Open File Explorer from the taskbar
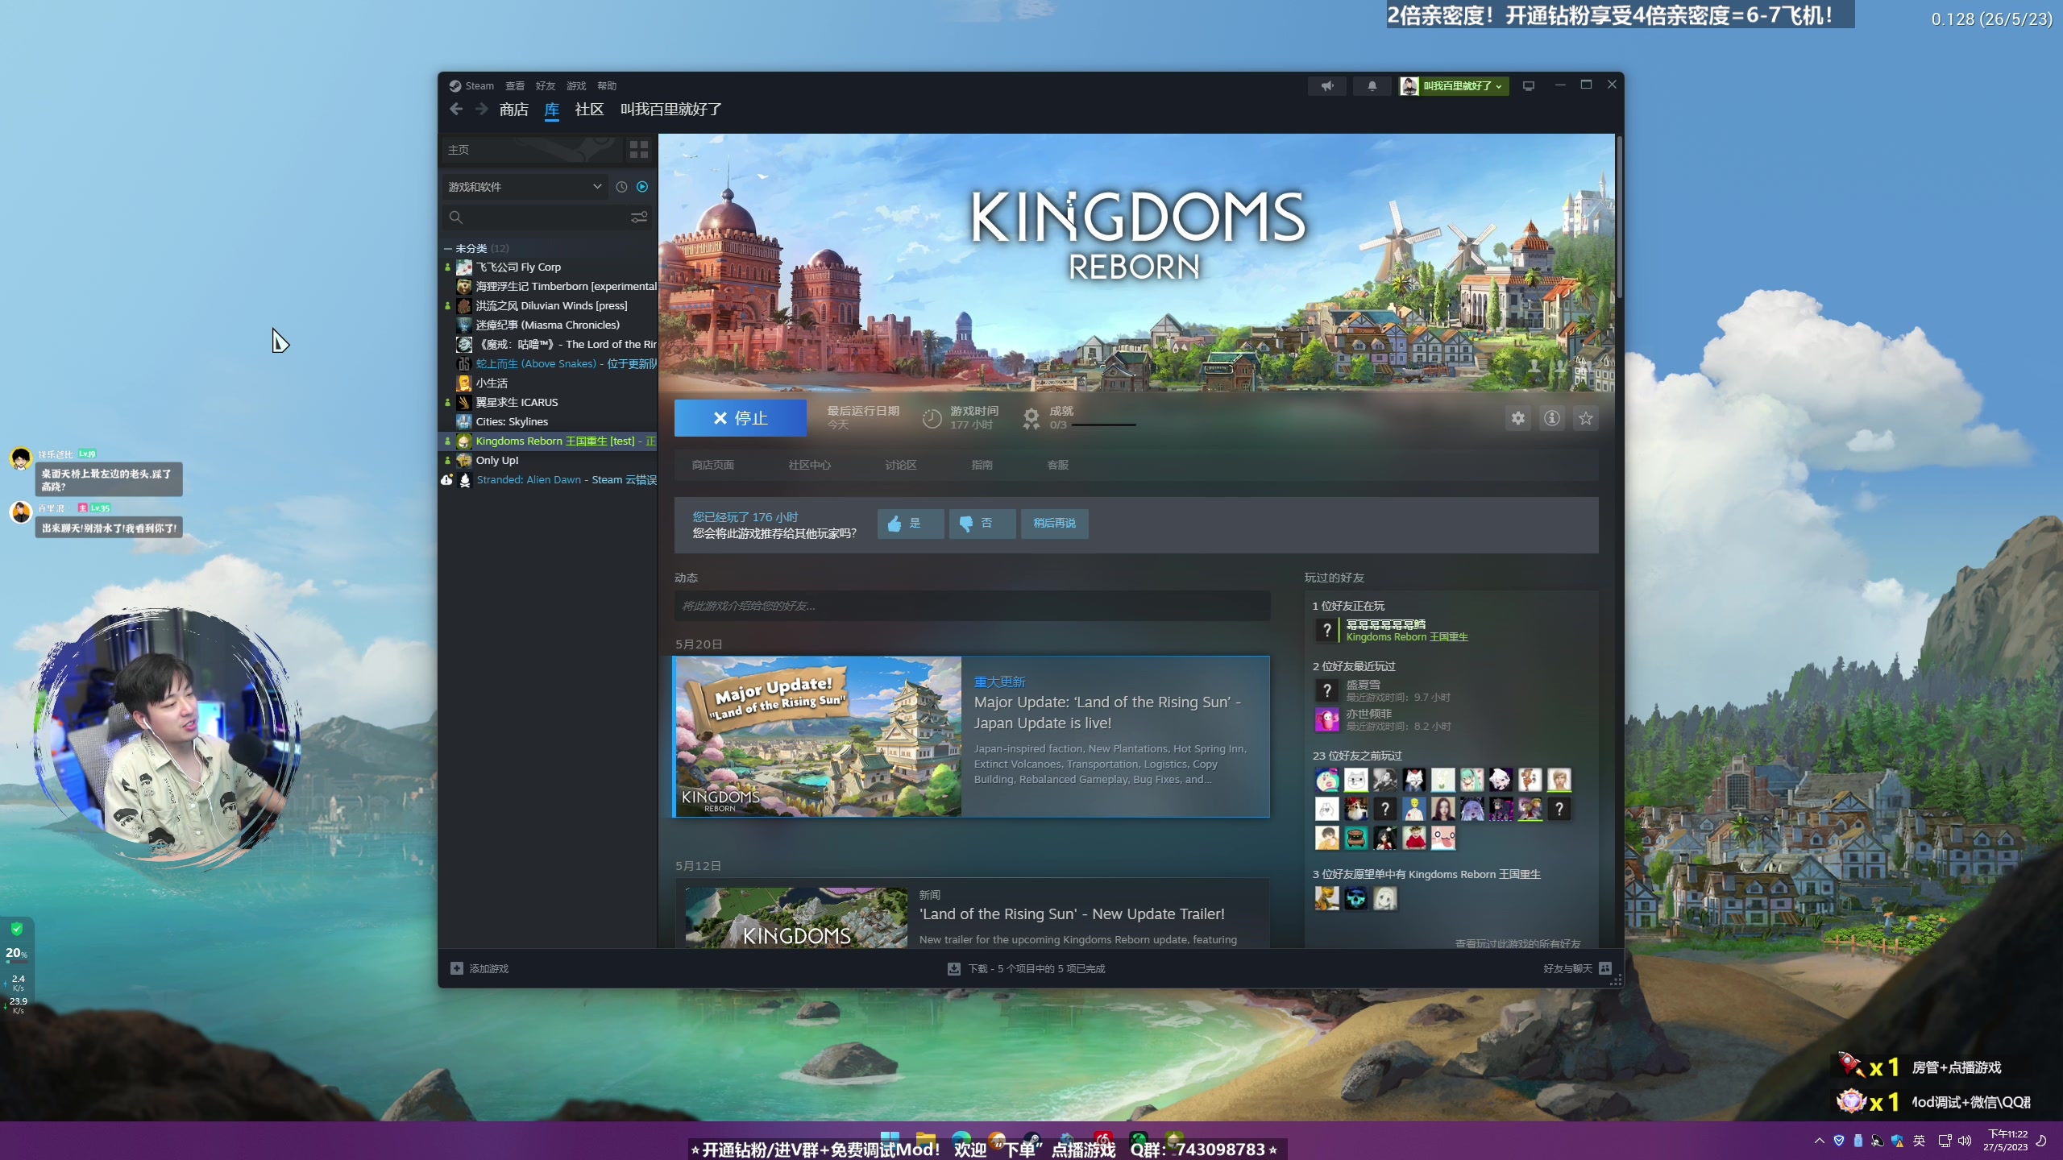Screen dimensions: 2063x1160 click(926, 1141)
